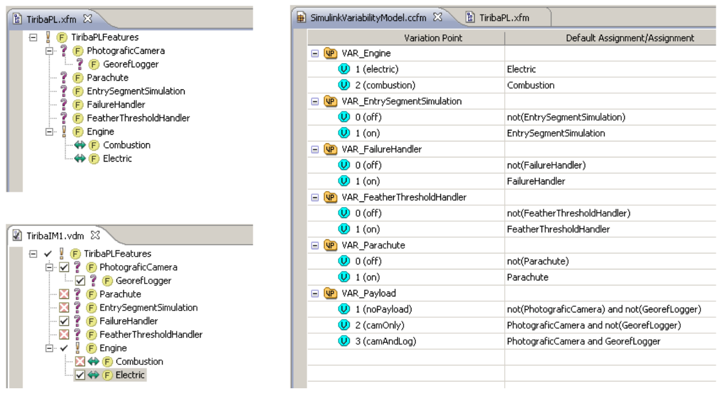Toggle the Parachute checkbox in TiribaIM1.vdm

[x=64, y=294]
